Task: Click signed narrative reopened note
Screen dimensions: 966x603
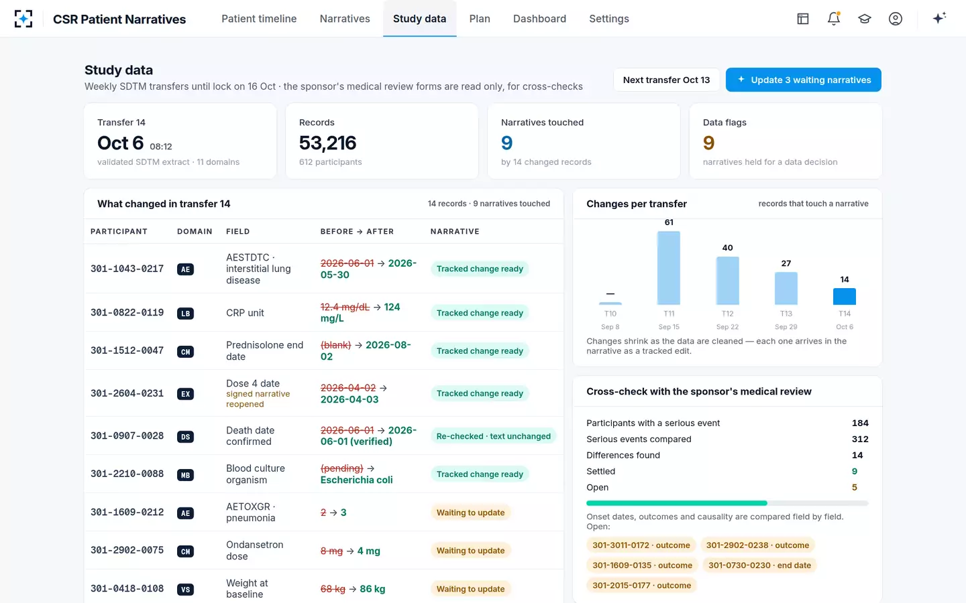Action: coord(258,399)
